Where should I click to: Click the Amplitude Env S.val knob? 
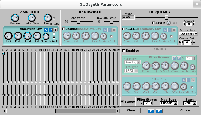27,36
